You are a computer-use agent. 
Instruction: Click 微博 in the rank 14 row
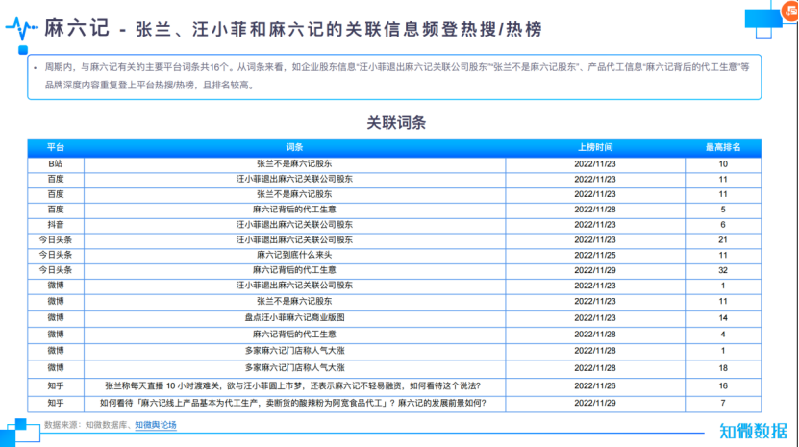(x=56, y=317)
